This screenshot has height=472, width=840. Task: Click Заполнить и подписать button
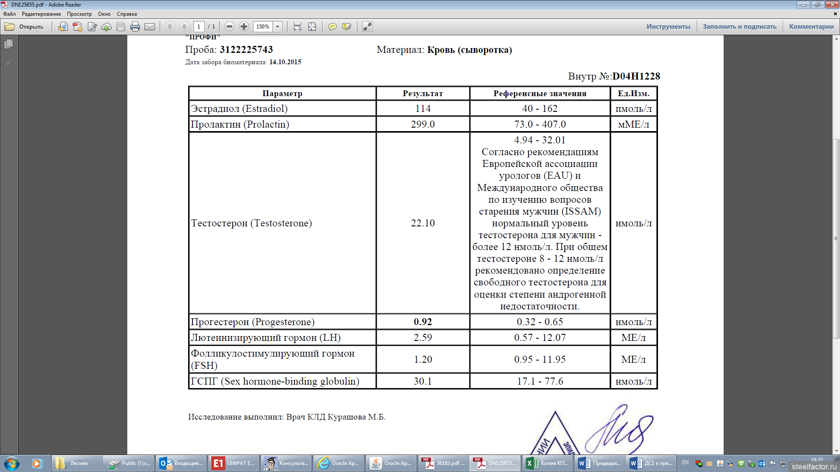(739, 27)
